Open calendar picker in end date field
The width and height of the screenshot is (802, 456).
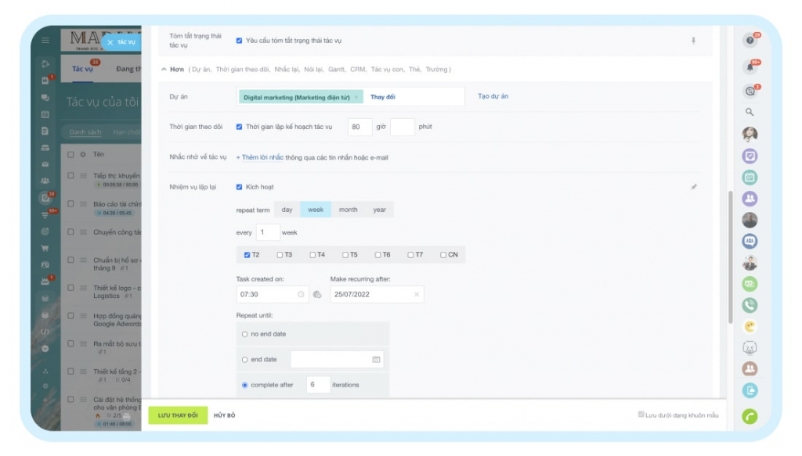376,360
